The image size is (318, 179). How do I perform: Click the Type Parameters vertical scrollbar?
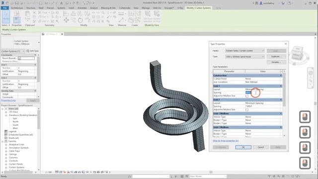tap(284, 89)
